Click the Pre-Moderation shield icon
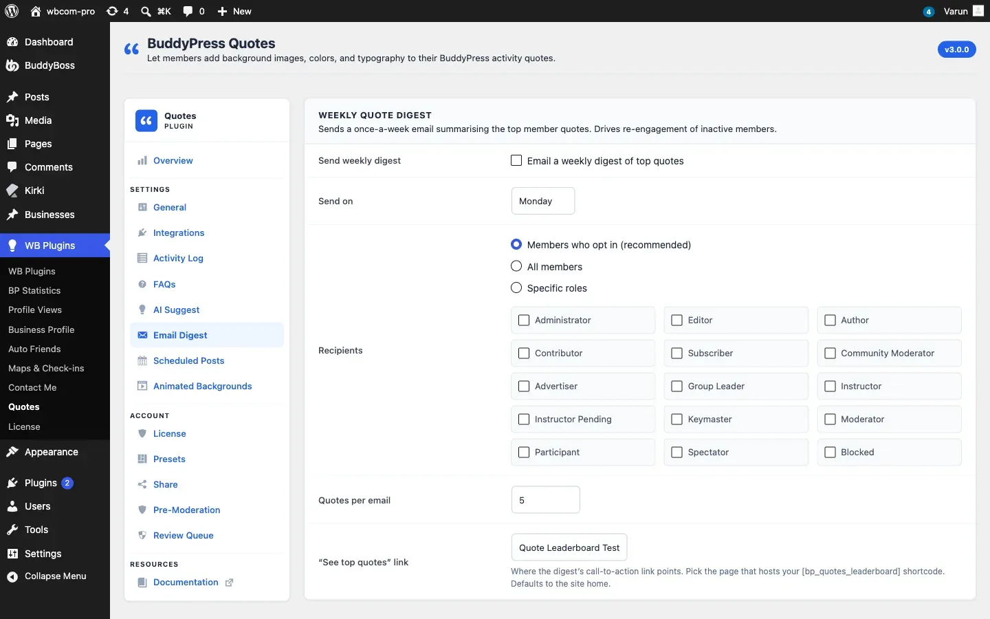The width and height of the screenshot is (990, 619). 142,510
